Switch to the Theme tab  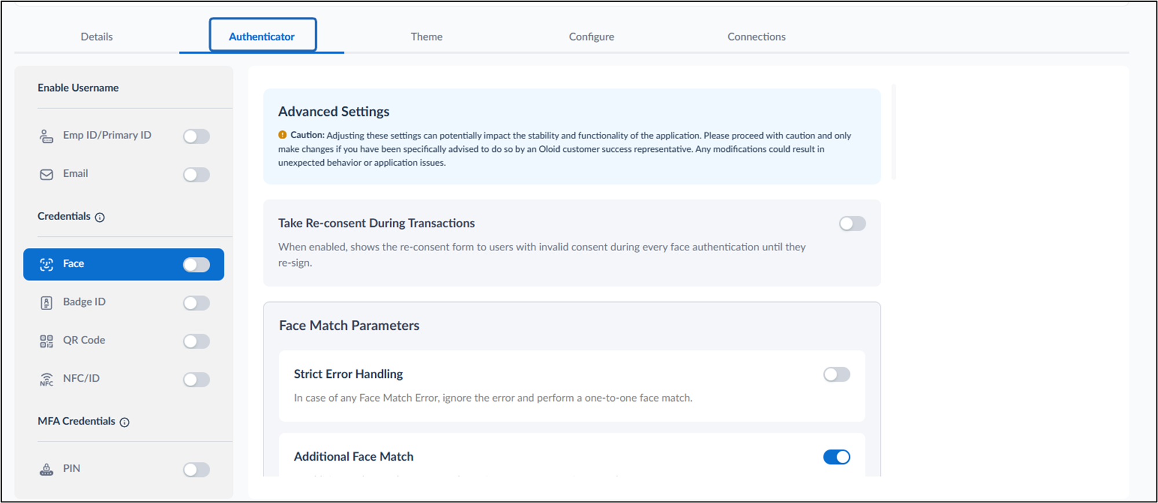tap(426, 37)
